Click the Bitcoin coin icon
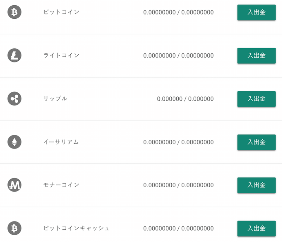Screen dimensions: 282x242 [14, 12]
